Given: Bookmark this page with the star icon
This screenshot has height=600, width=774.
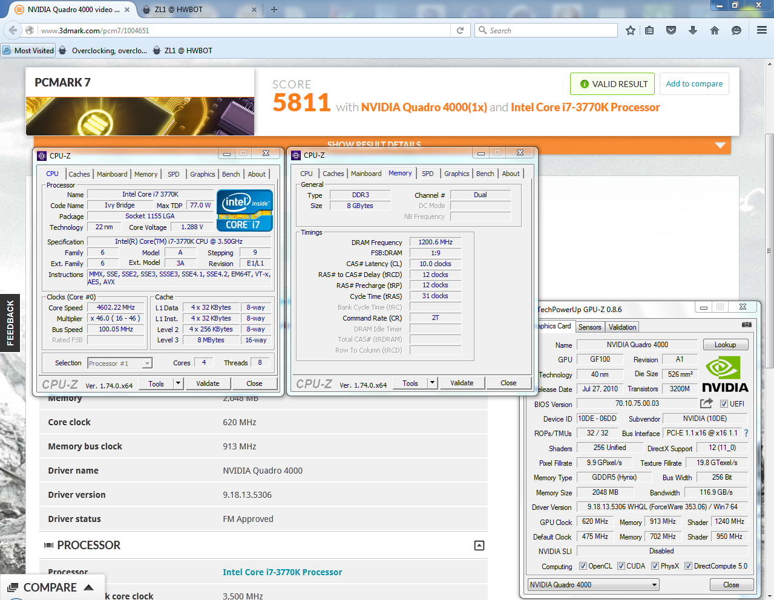Looking at the screenshot, I should 631,30.
